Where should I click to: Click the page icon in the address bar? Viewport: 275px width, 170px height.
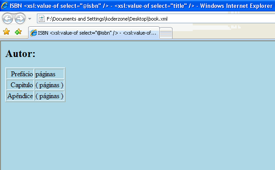[x=42, y=19]
